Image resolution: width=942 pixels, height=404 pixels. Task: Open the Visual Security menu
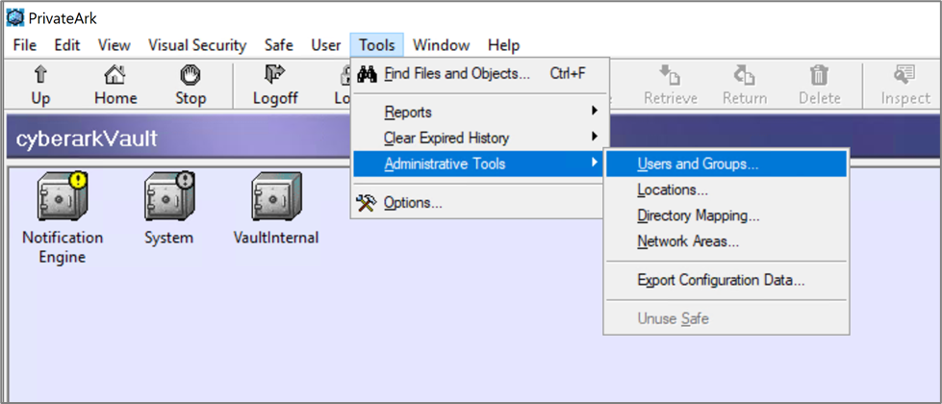tap(197, 45)
